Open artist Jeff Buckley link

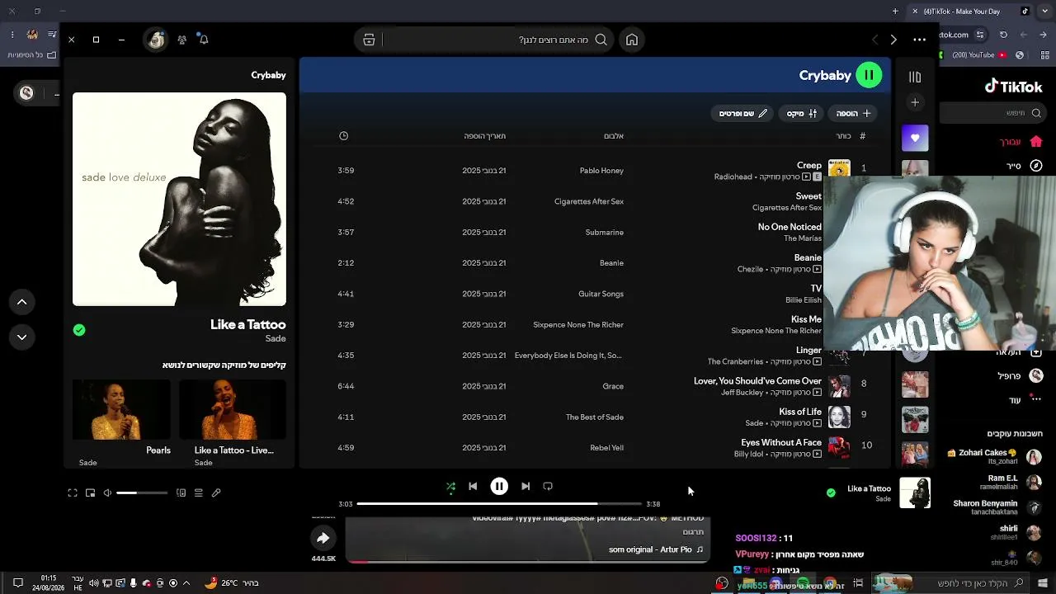(742, 393)
